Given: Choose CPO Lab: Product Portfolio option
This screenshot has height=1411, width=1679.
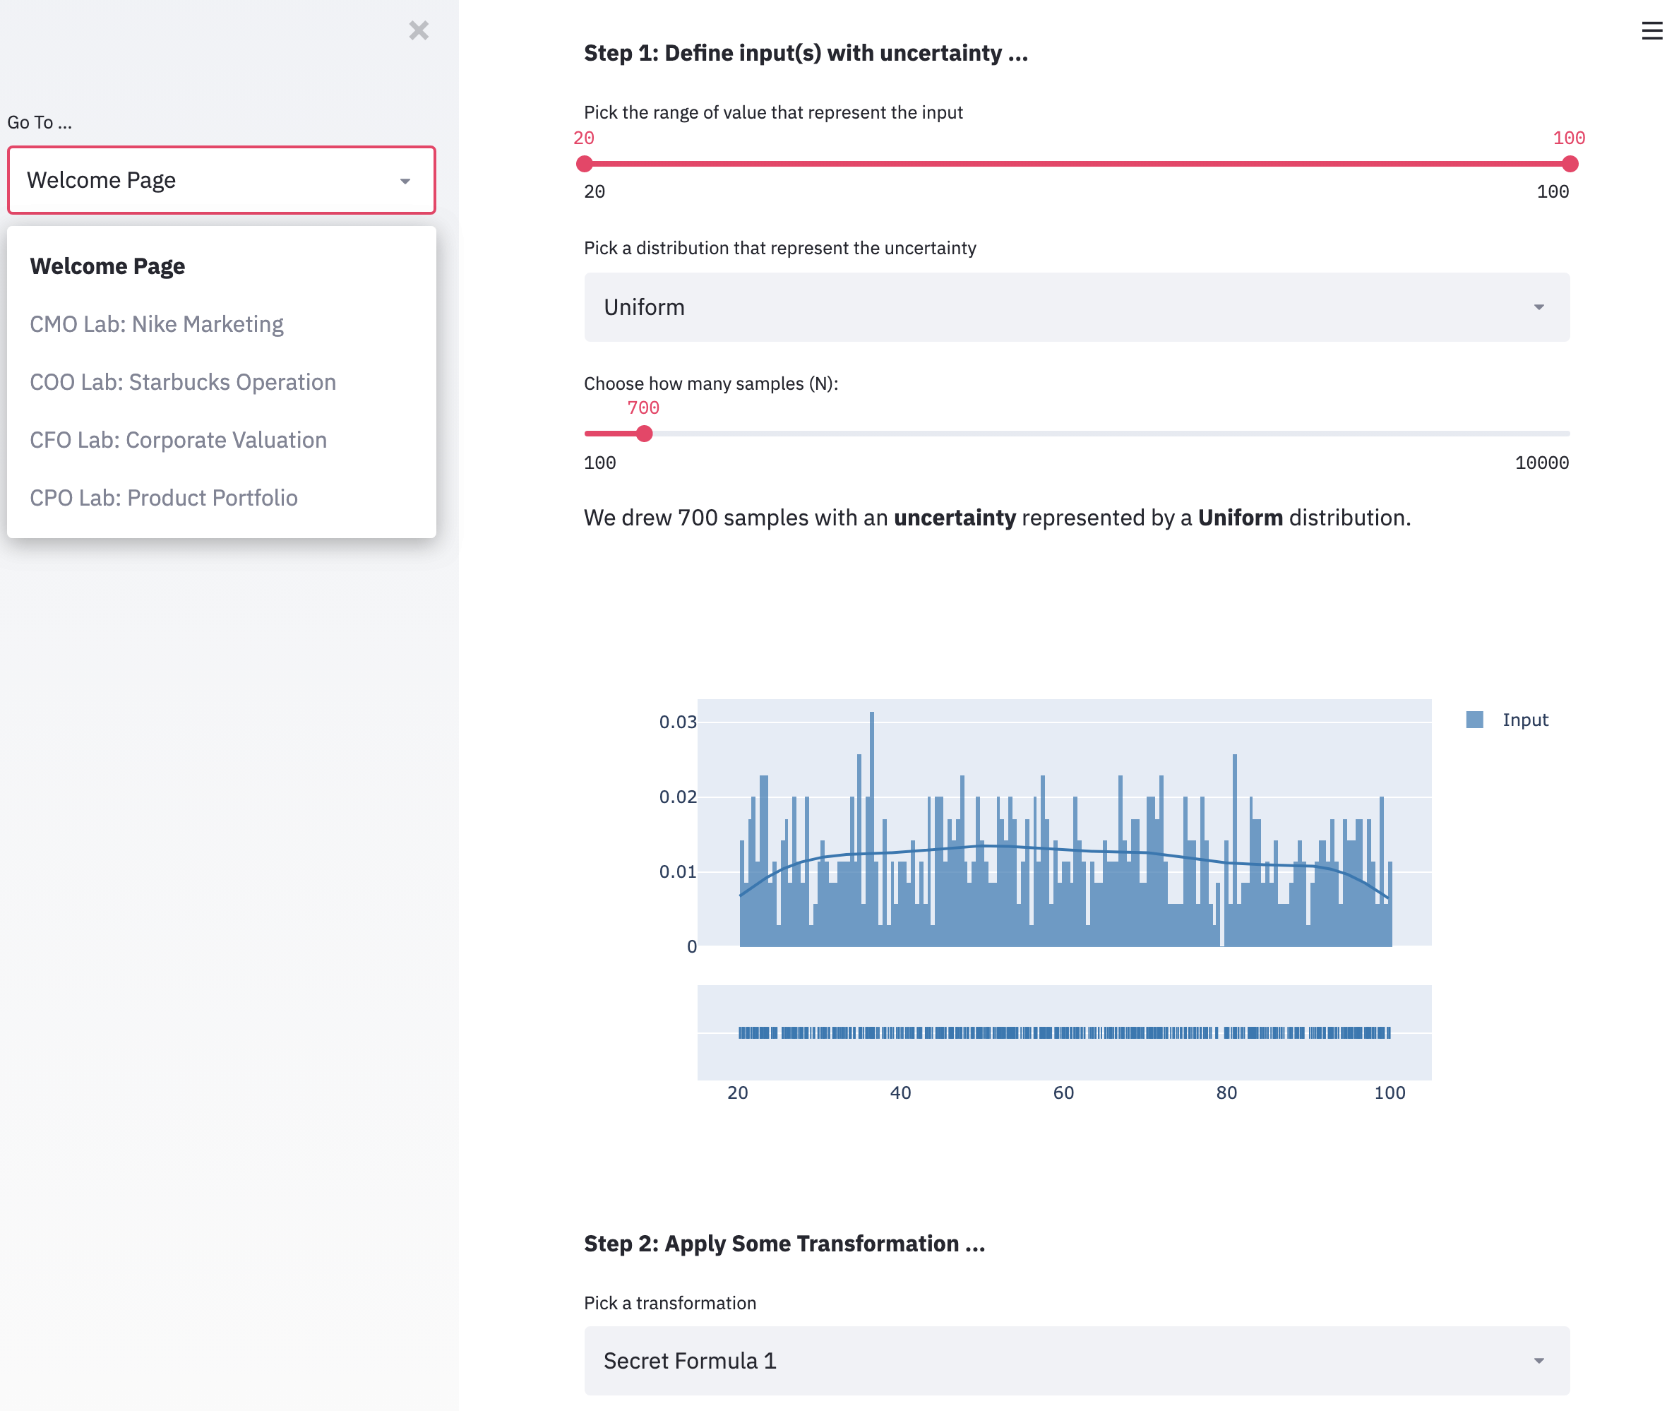Looking at the screenshot, I should (x=222, y=498).
